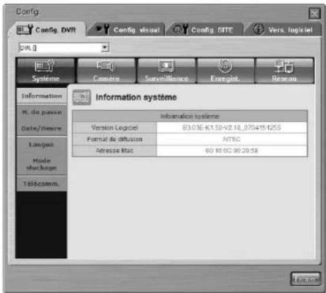
Task: Click the NTSC format value cell
Action: tap(232, 139)
